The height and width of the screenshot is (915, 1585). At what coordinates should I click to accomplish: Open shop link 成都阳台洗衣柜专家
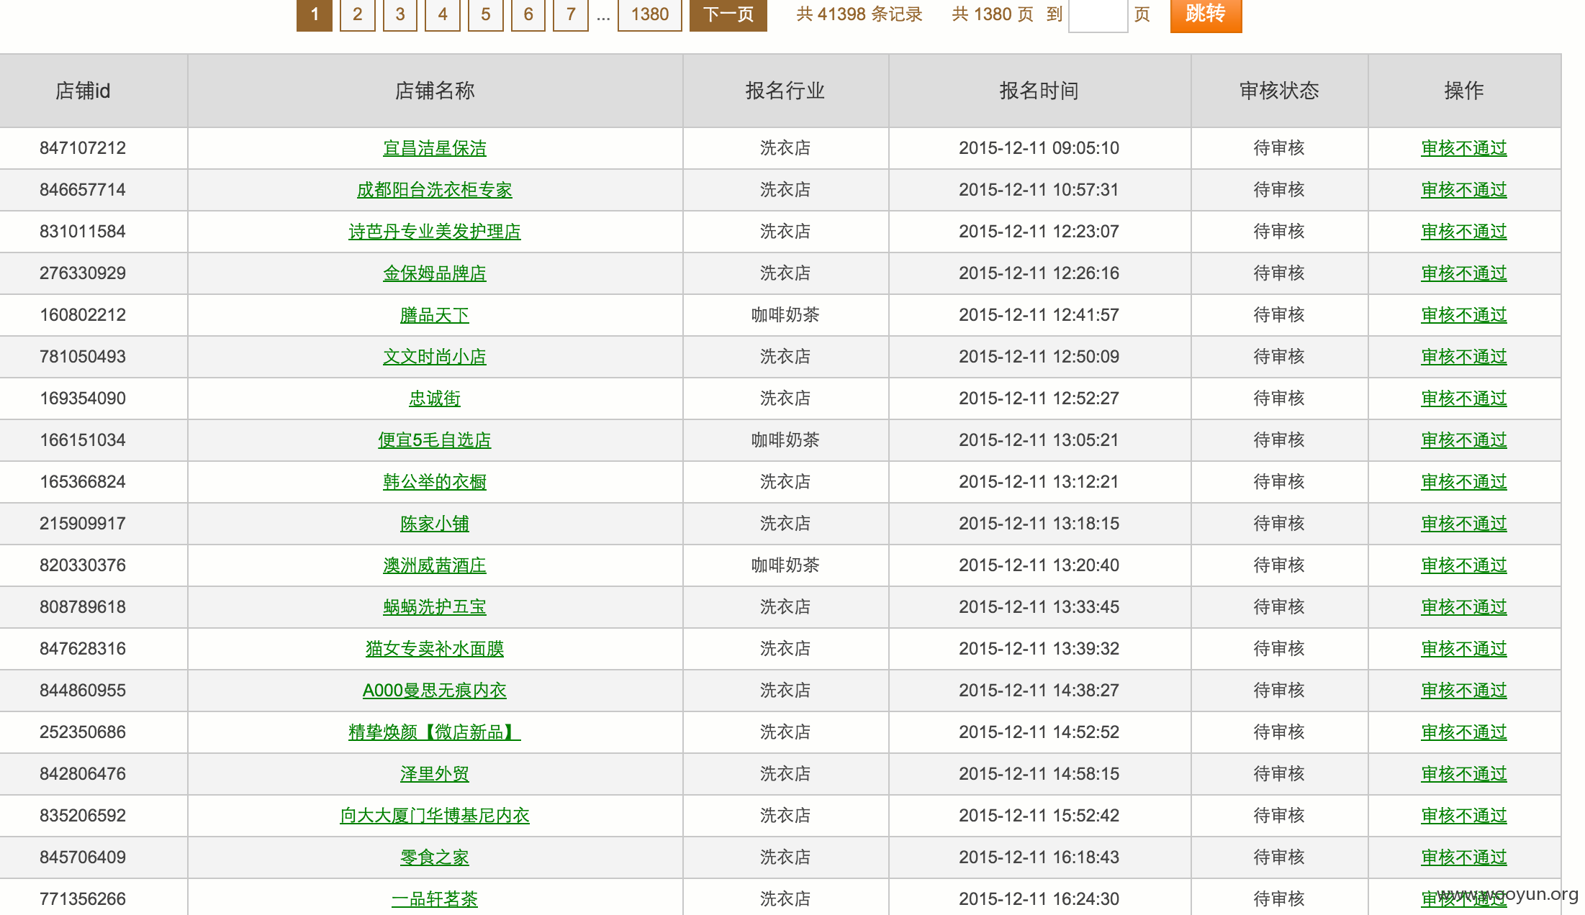tap(435, 190)
